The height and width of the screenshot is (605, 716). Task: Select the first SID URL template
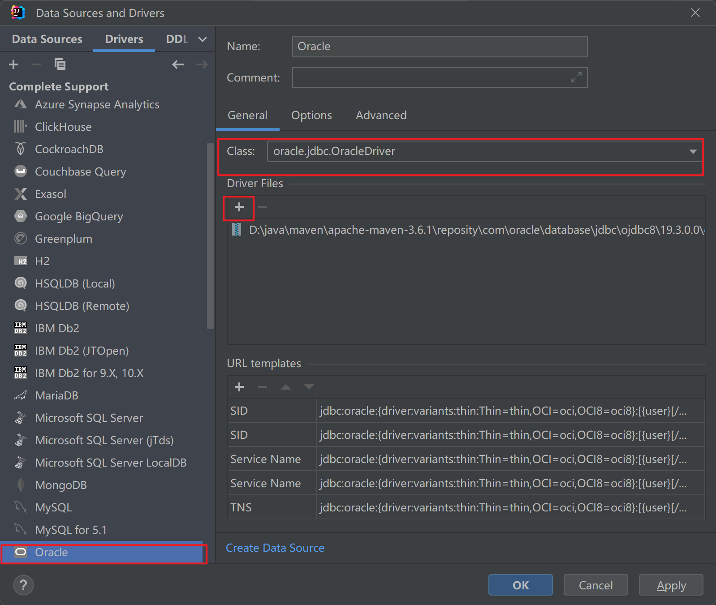pos(466,411)
